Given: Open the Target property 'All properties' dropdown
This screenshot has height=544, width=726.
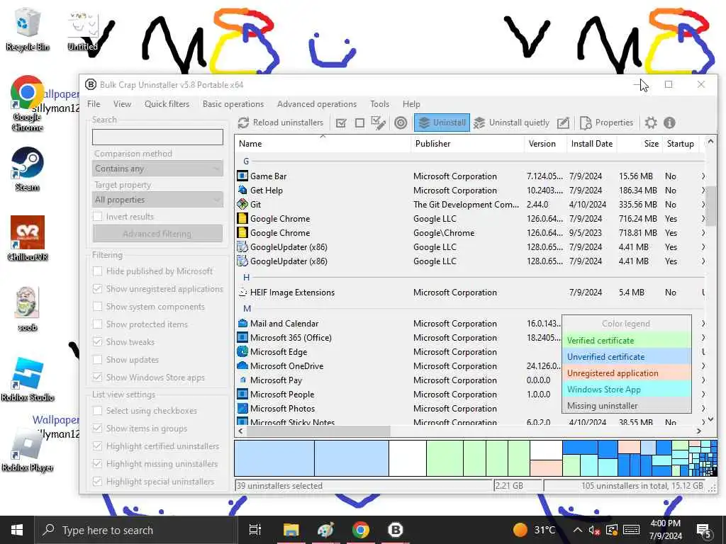Looking at the screenshot, I should tap(157, 200).
